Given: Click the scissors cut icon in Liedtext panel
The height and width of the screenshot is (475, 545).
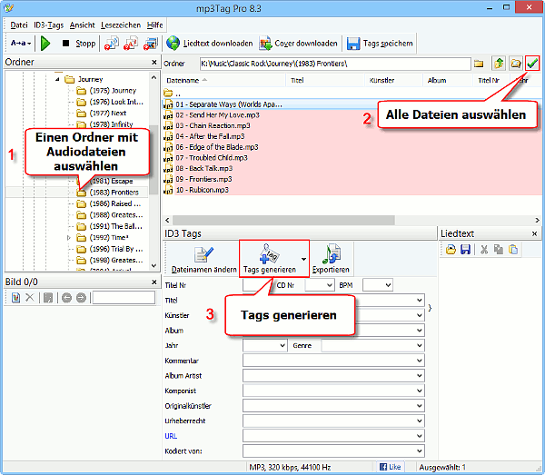Looking at the screenshot, I should 484,250.
